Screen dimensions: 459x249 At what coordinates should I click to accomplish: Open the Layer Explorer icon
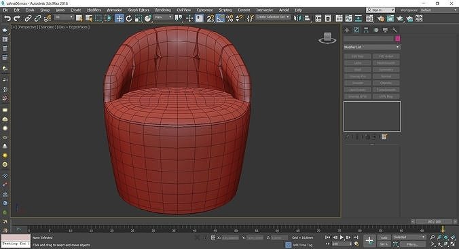coord(328,18)
